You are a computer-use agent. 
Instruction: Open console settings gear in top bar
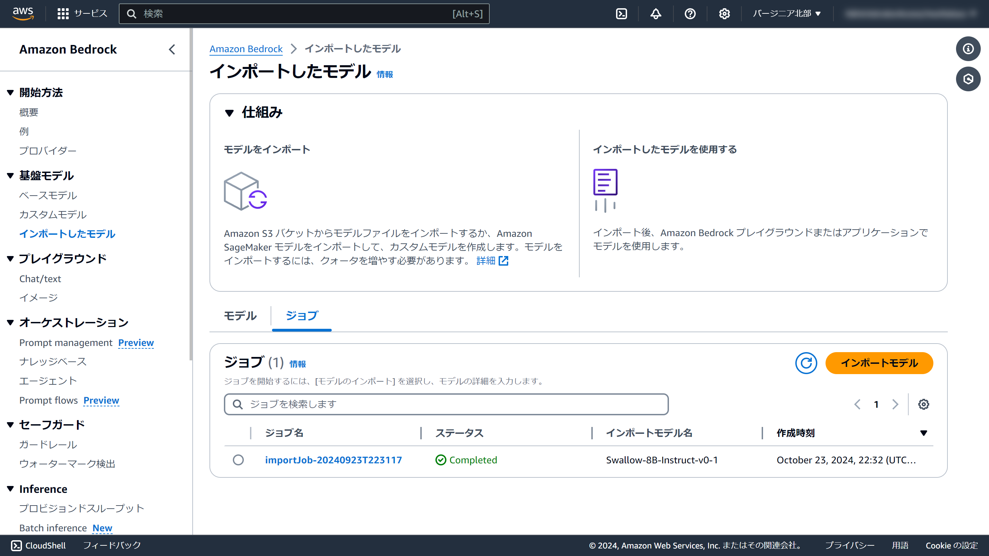tap(724, 14)
